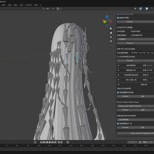Click the current frame number field
Screen dimensions: 154x154
[133, 142]
